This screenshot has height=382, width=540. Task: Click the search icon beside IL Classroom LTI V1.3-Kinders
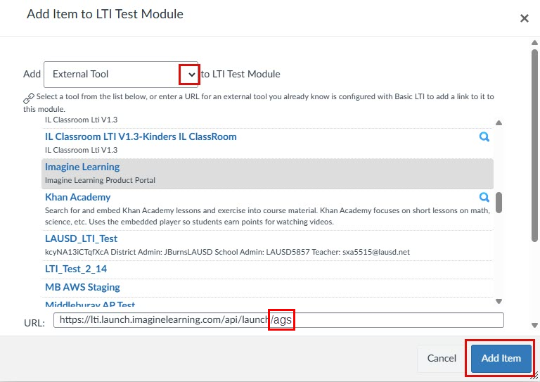pyautogui.click(x=484, y=137)
